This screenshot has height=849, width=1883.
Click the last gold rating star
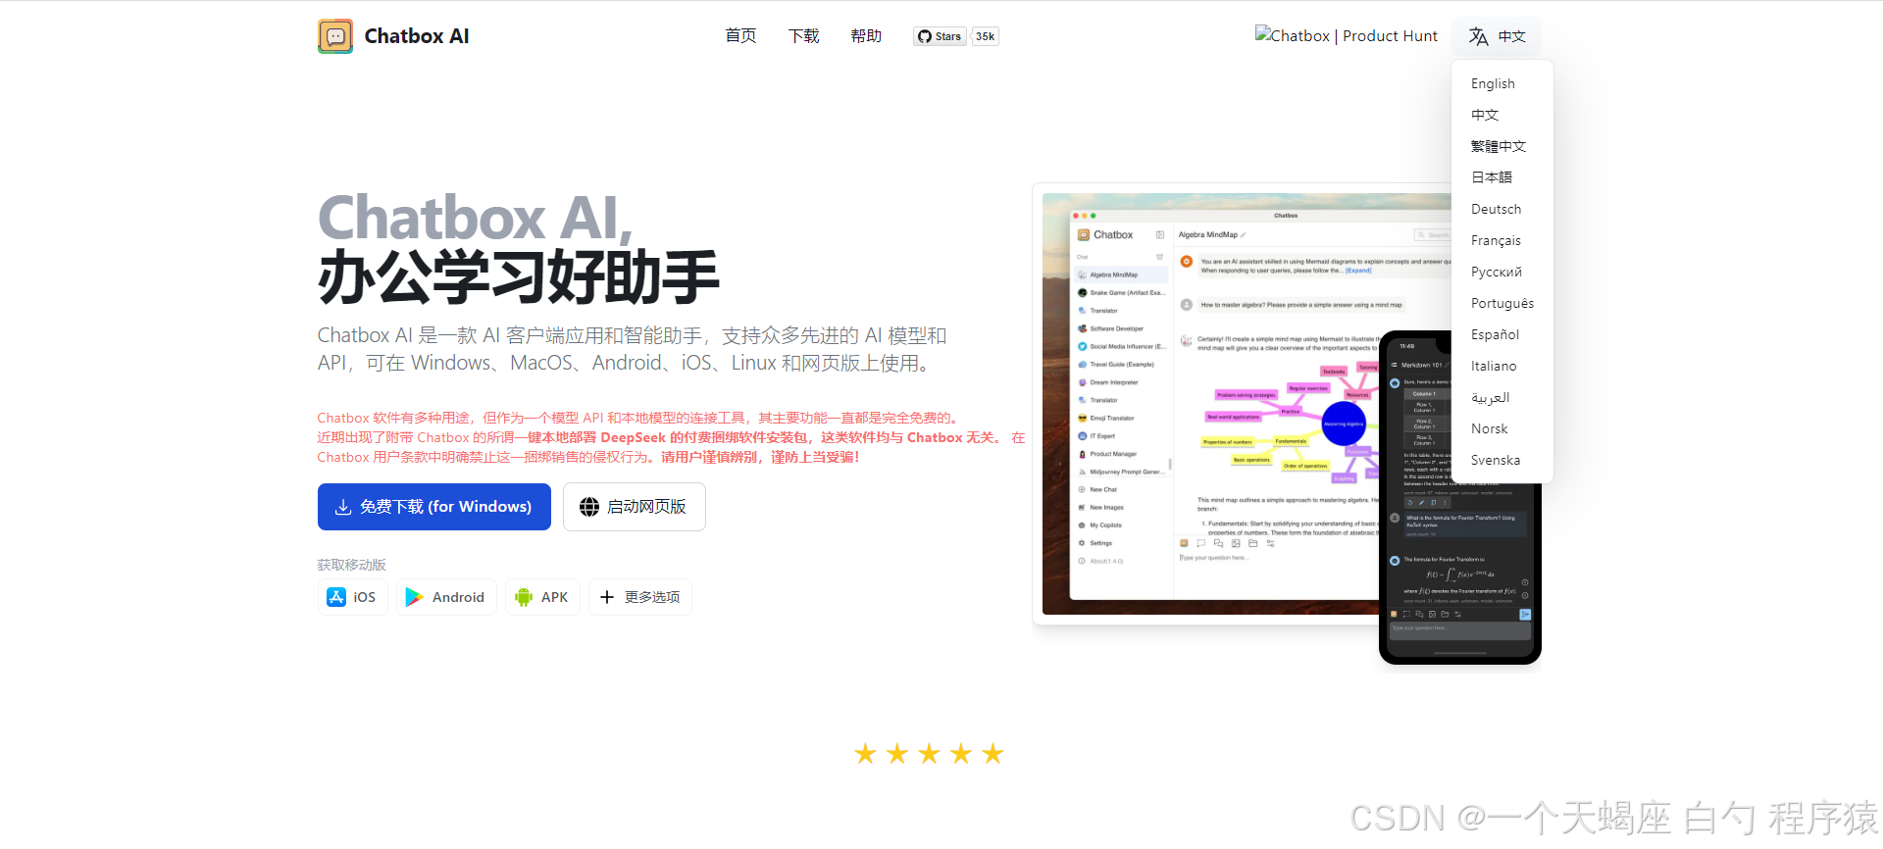pyautogui.click(x=992, y=753)
